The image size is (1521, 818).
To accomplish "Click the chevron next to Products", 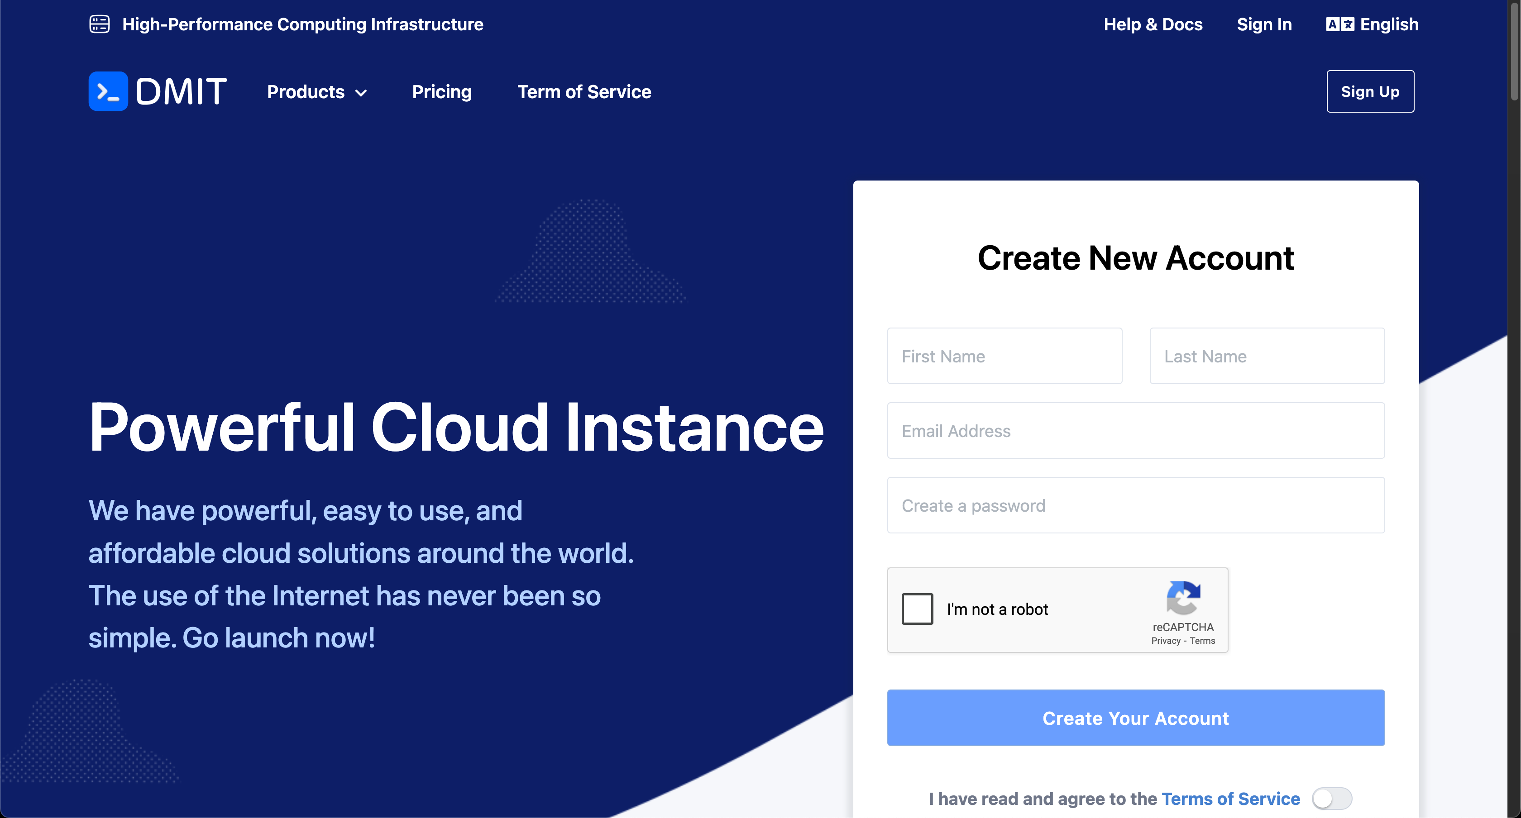I will (x=361, y=93).
